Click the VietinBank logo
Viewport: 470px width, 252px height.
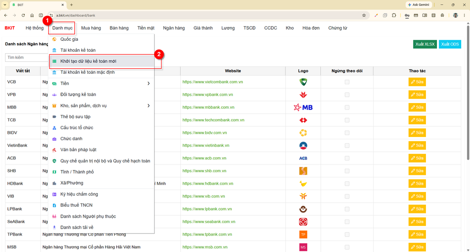(x=303, y=145)
